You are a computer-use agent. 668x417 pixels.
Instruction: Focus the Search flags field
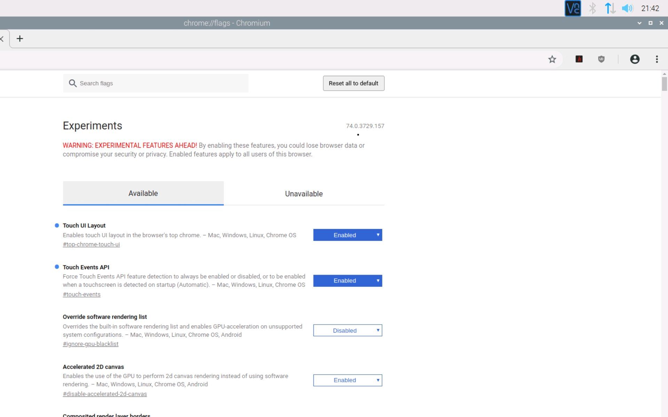coord(156,83)
